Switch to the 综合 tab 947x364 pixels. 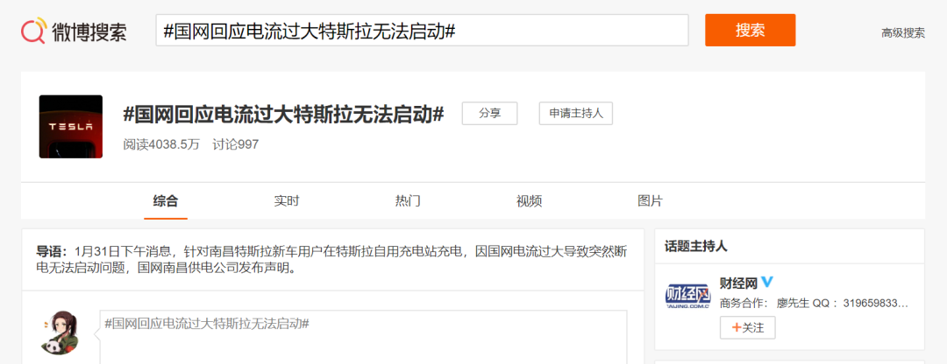(166, 201)
